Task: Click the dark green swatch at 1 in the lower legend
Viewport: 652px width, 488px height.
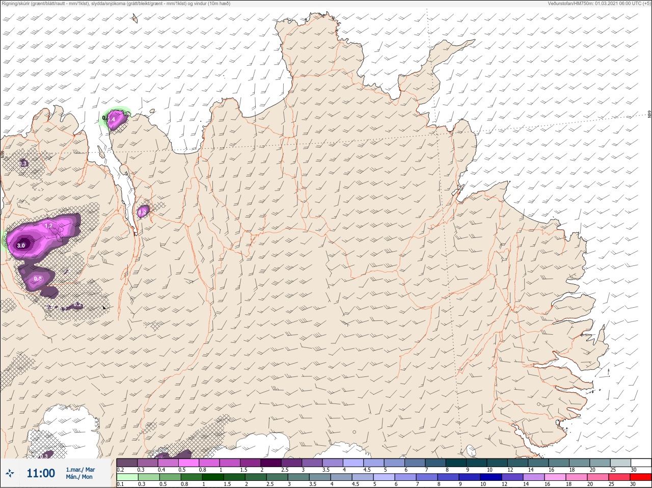Action: (x=213, y=477)
